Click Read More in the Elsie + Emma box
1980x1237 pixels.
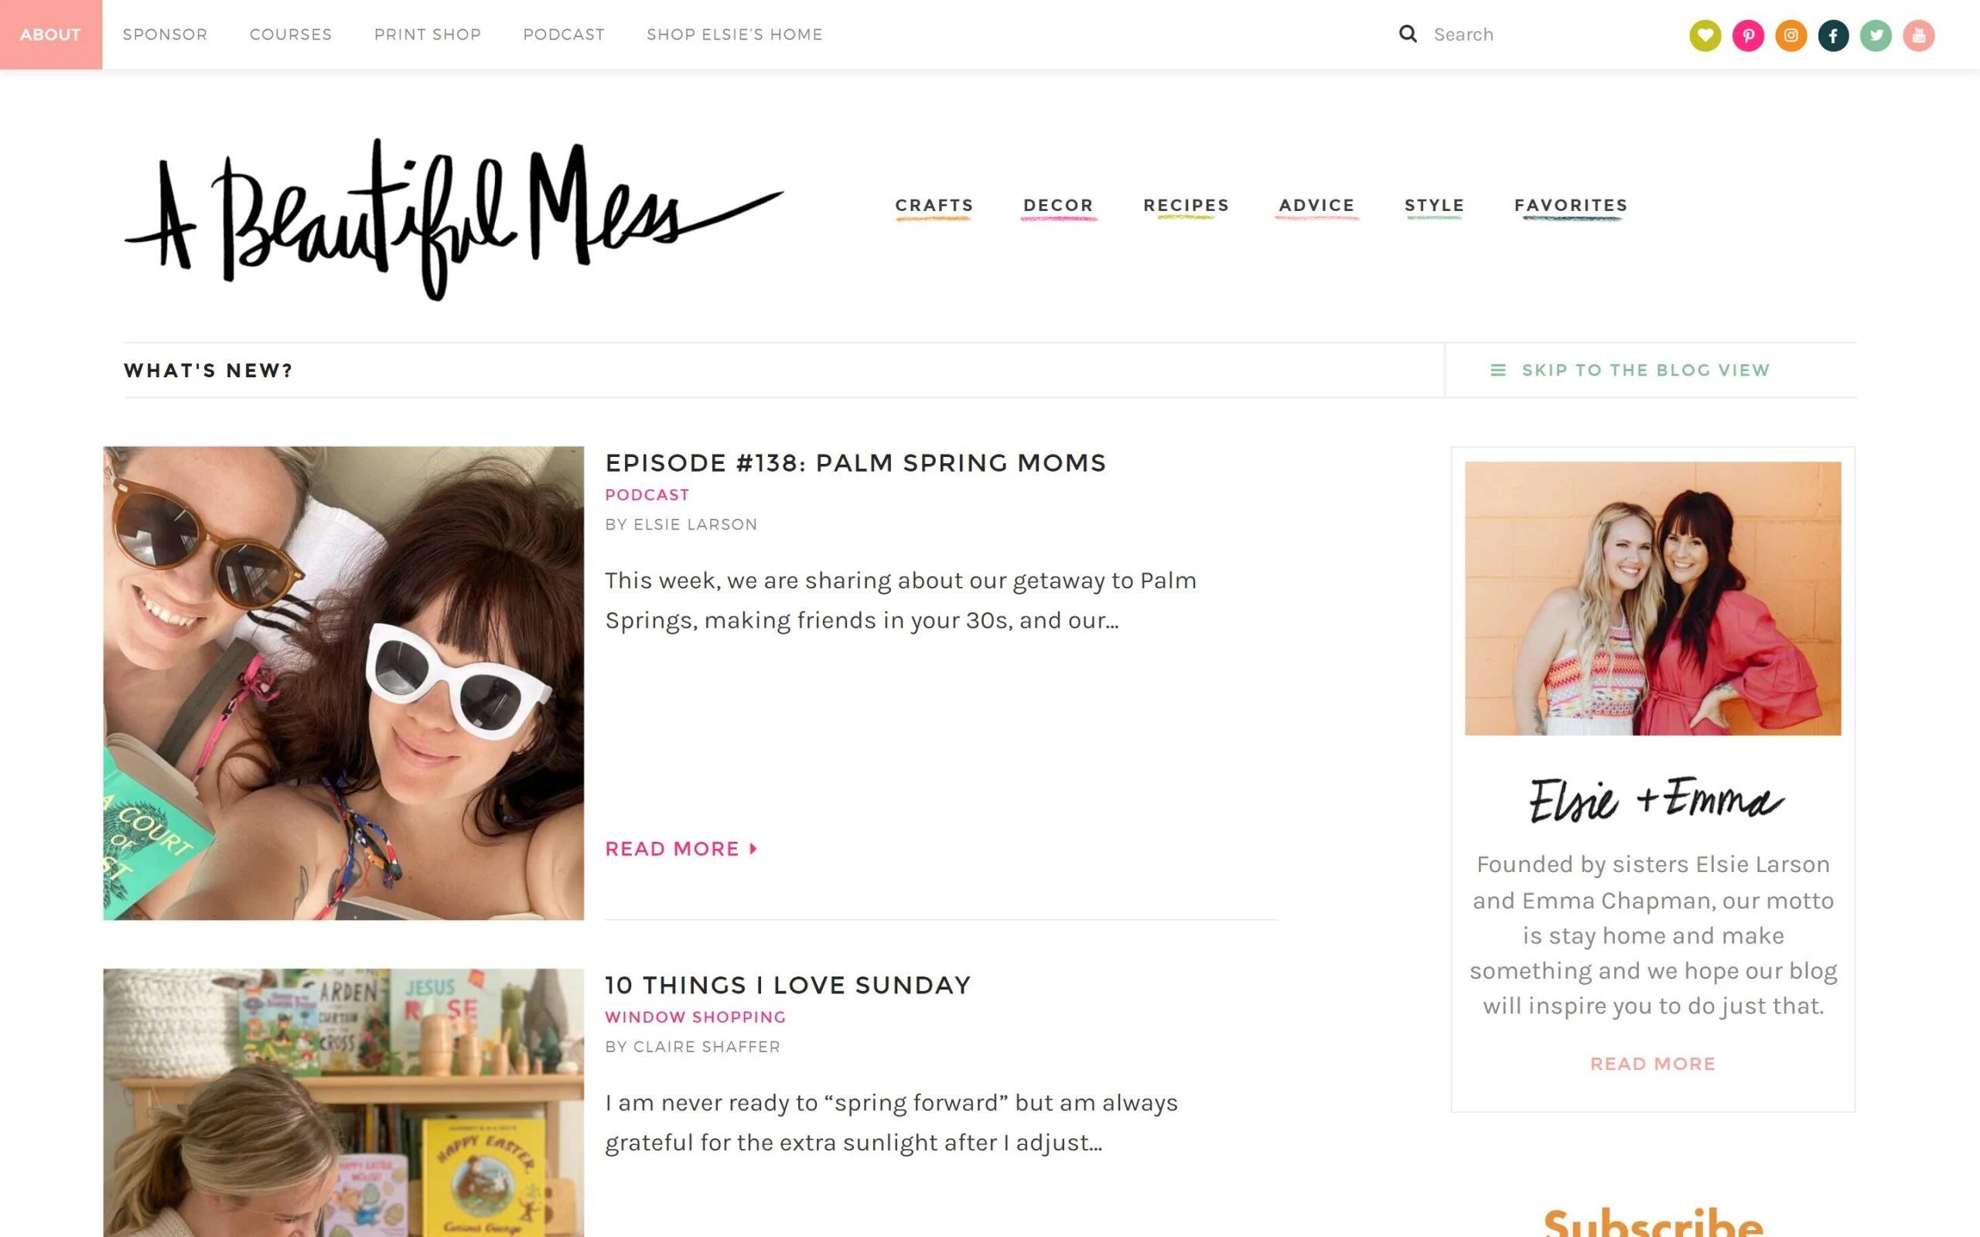click(1653, 1064)
